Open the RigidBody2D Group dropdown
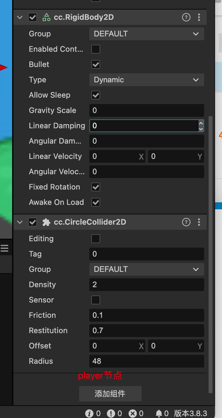222x418 pixels. pyautogui.click(x=146, y=34)
